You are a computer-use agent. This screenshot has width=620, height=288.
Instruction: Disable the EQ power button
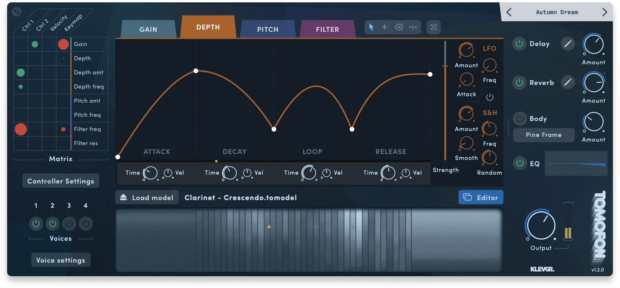[520, 163]
